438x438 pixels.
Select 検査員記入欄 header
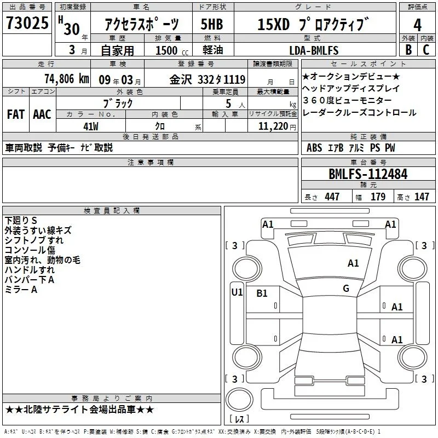point(112,211)
